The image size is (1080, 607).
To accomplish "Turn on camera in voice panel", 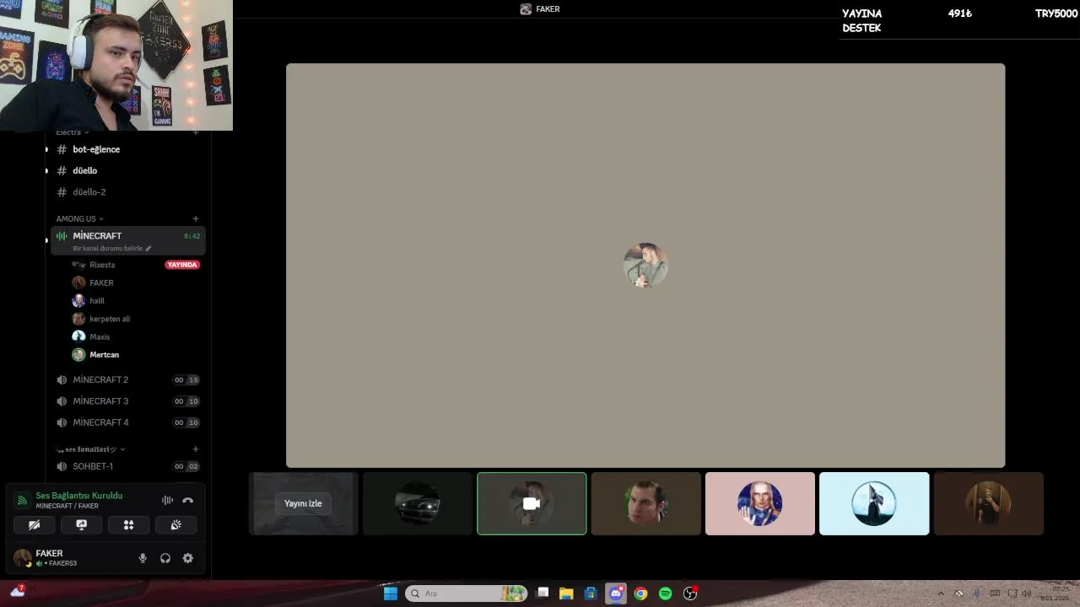I will coord(34,524).
